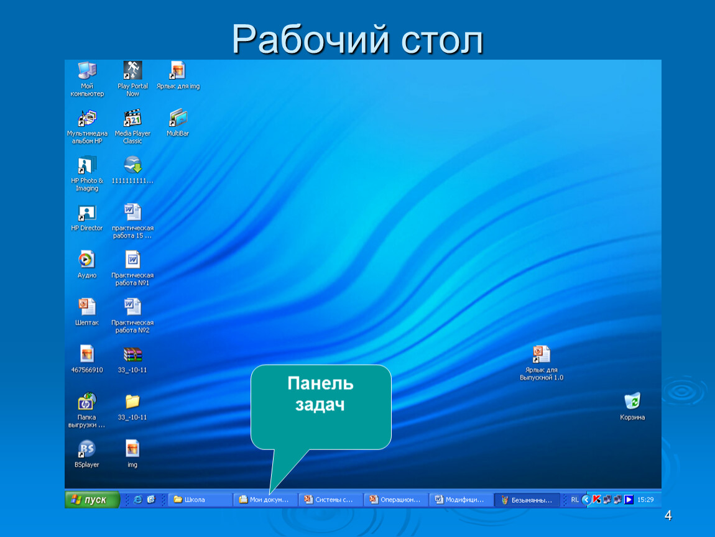Open the Мой компьютер desktop icon
The height and width of the screenshot is (537, 715).
pyautogui.click(x=87, y=70)
